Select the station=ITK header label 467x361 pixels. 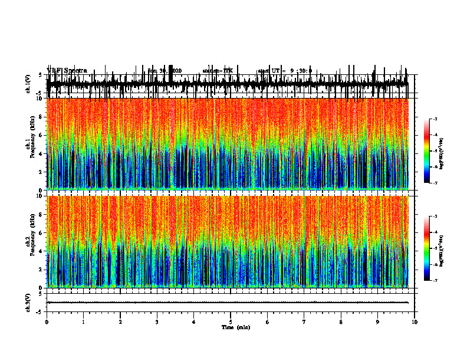(218, 71)
